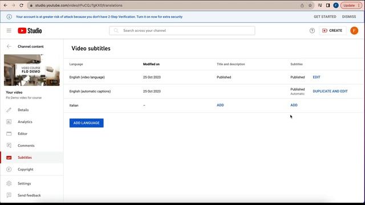
Task: Click the search across your channel field
Action: tap(182, 30)
